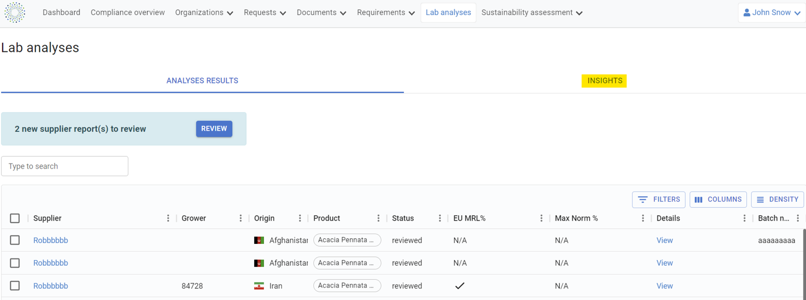Select the Lab analyses nav item
Image resolution: width=806 pixels, height=300 pixels.
tap(448, 12)
